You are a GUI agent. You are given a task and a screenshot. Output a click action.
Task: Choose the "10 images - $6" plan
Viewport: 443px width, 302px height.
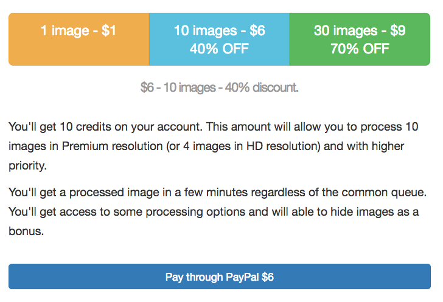coord(219,31)
